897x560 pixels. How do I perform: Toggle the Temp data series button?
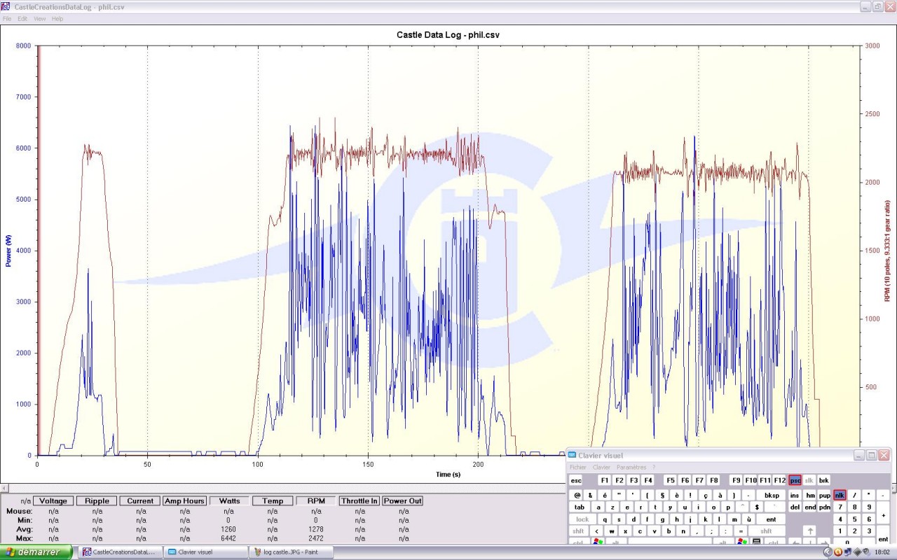coord(273,500)
